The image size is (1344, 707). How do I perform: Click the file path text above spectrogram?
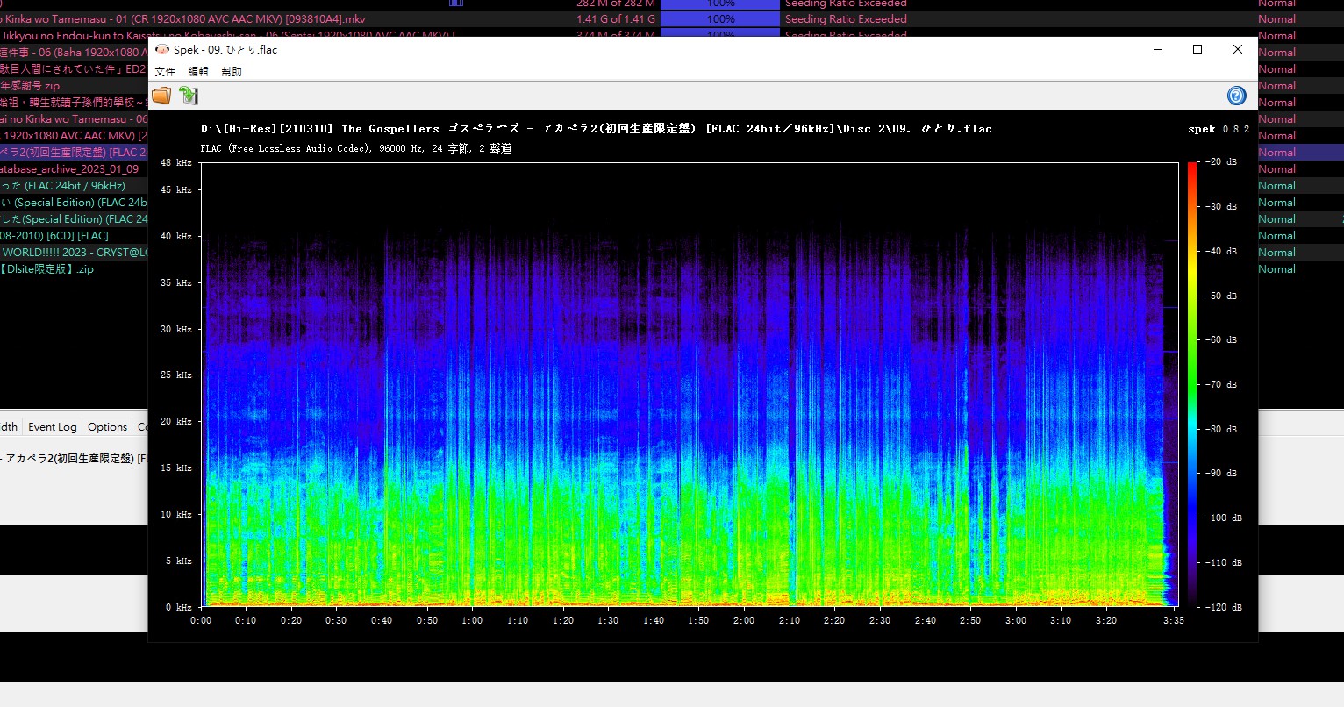(597, 129)
